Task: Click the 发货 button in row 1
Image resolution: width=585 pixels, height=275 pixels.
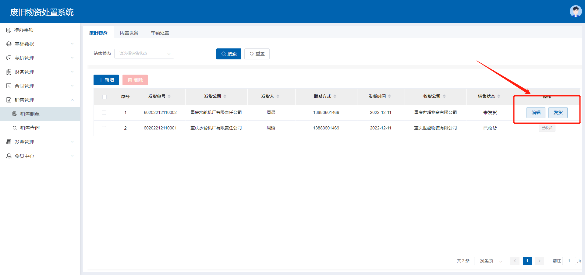Action: click(558, 113)
